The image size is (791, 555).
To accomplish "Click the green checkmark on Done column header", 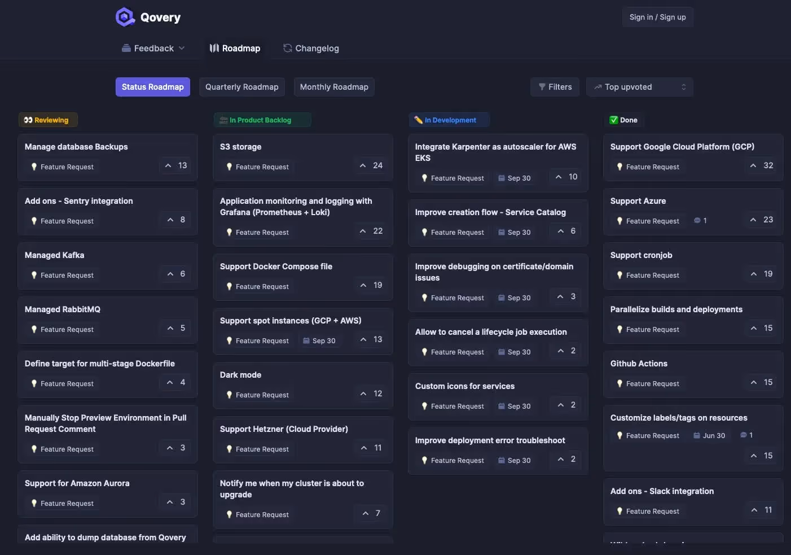I will point(612,120).
